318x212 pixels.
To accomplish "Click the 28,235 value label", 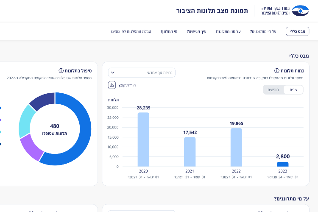I will (x=143, y=108).
